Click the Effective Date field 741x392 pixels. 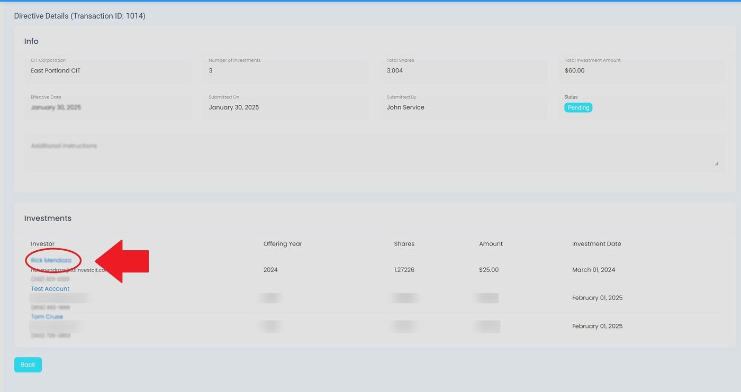pos(108,107)
